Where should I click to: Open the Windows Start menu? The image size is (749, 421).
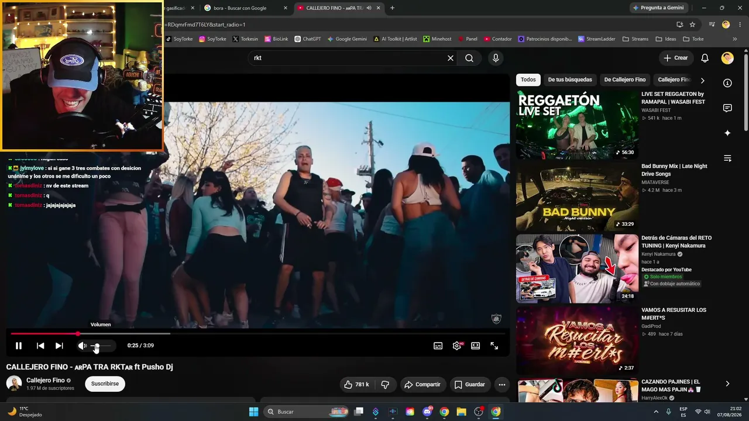coord(253,412)
